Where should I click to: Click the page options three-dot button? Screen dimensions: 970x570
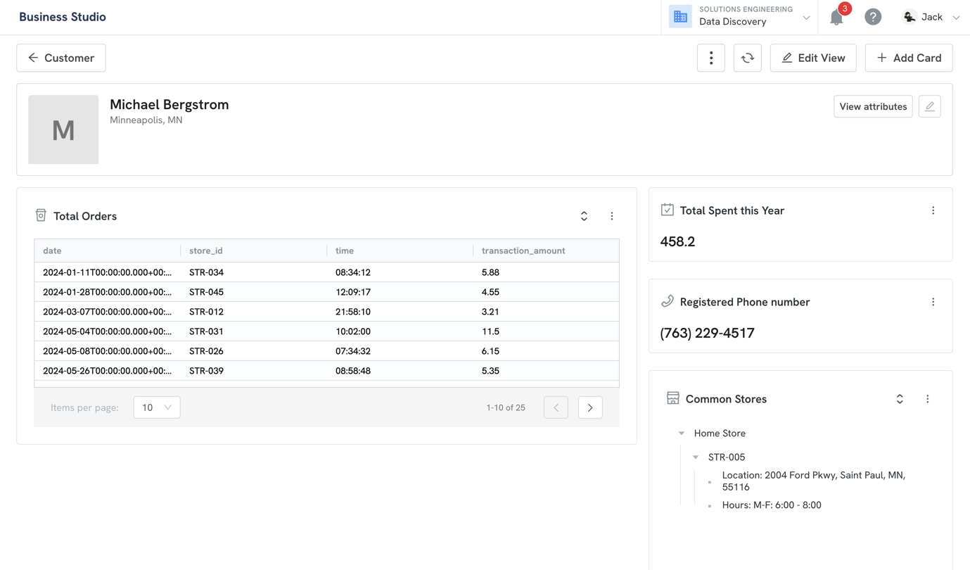[711, 58]
